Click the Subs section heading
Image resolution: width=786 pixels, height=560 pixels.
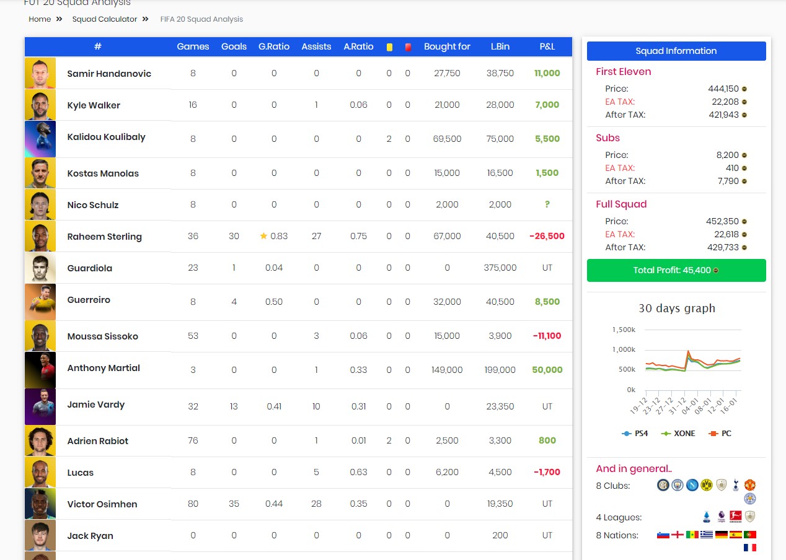pos(608,138)
